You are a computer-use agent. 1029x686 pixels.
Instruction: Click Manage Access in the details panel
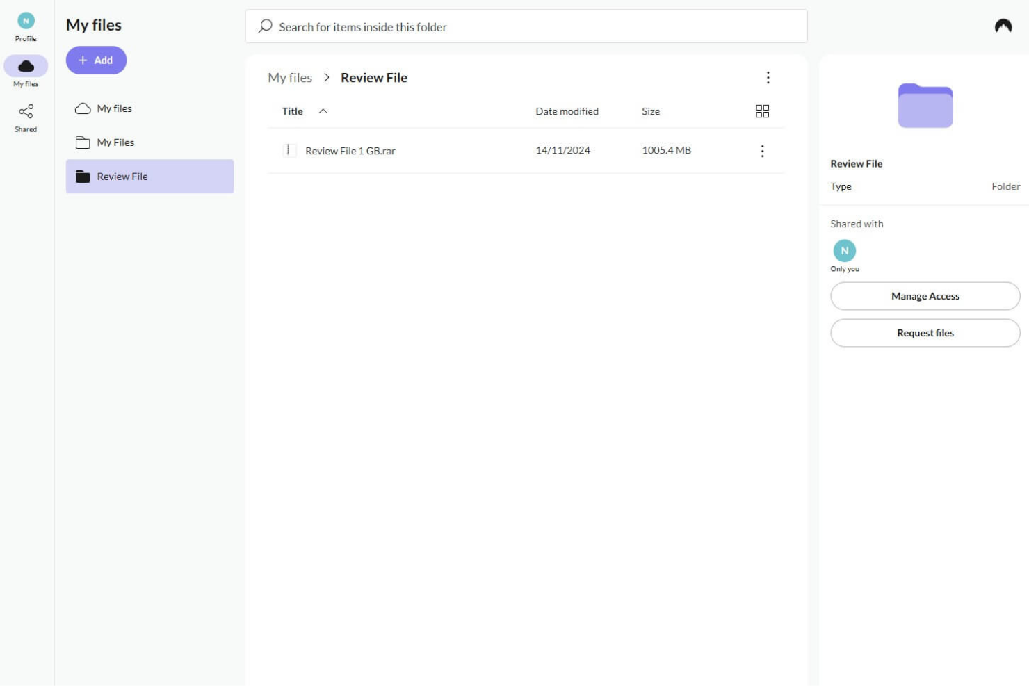925,295
